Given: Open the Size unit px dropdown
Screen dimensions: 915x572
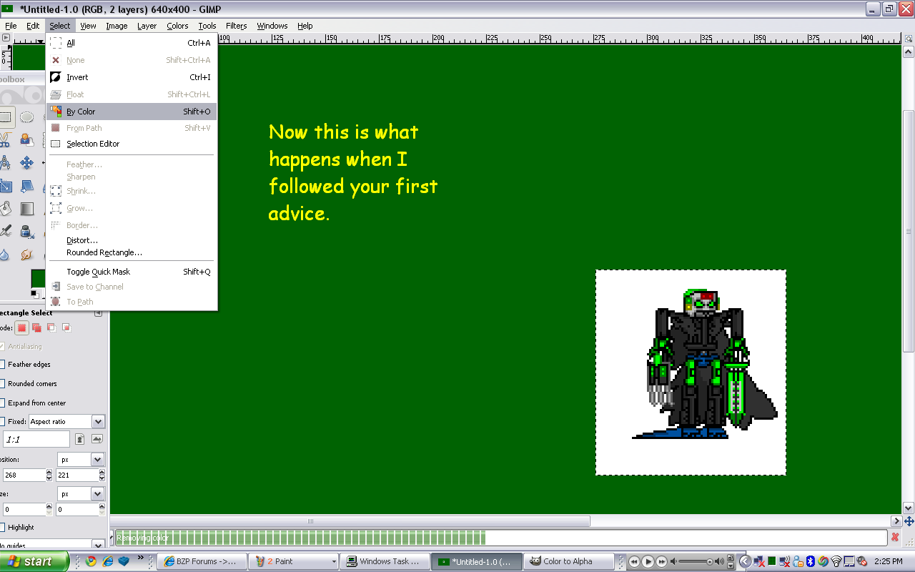Looking at the screenshot, I should [81, 493].
